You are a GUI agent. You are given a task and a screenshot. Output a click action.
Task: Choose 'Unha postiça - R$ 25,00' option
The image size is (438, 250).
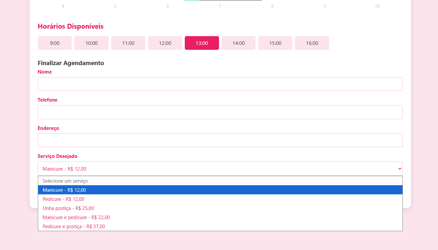click(x=68, y=208)
